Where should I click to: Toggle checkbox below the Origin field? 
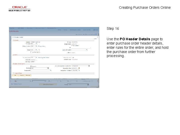(x=31, y=52)
